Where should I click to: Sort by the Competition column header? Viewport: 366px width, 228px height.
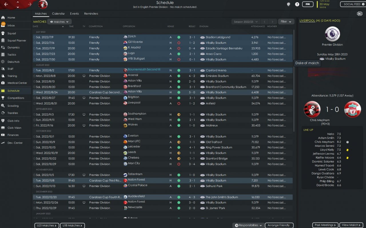[96, 26]
